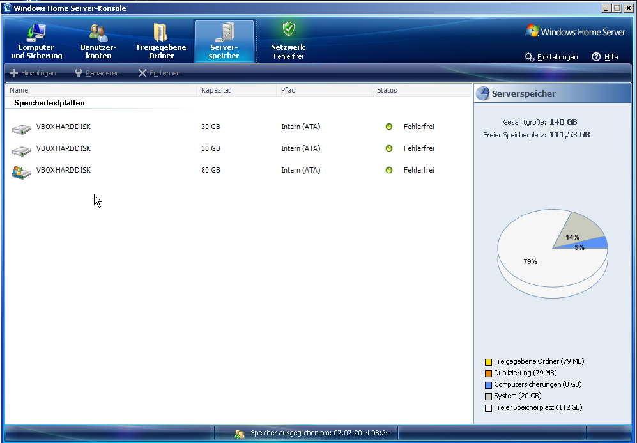Sort by the Kapazität column header
Screen dimensions: 637x443
[x=236, y=90]
